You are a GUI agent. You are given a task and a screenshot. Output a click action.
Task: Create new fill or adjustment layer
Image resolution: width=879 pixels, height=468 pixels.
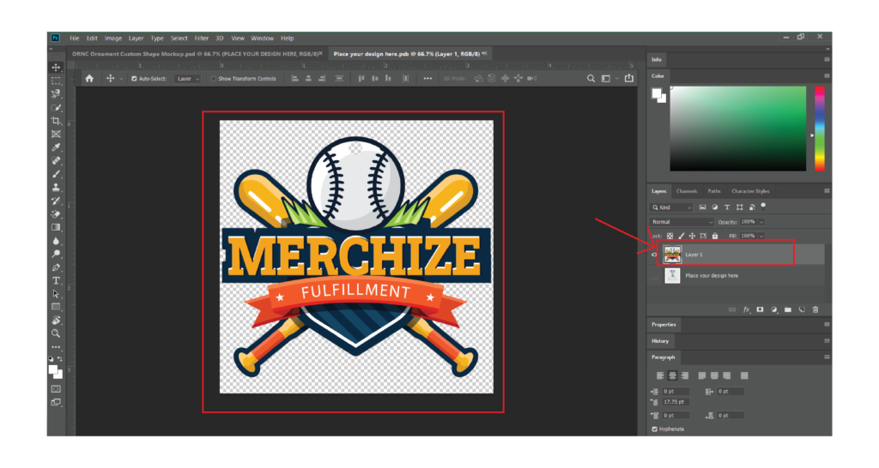click(x=774, y=309)
